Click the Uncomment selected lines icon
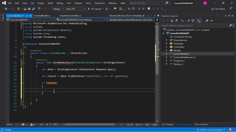The height and width of the screenshot is (132, 236). click(x=143, y=9)
